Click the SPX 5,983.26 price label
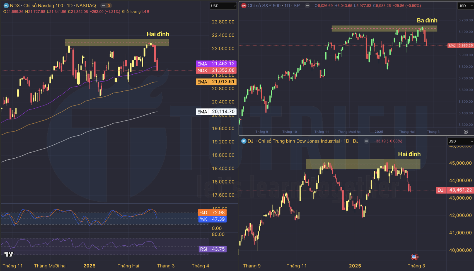This screenshot has height=271, width=474. point(460,45)
